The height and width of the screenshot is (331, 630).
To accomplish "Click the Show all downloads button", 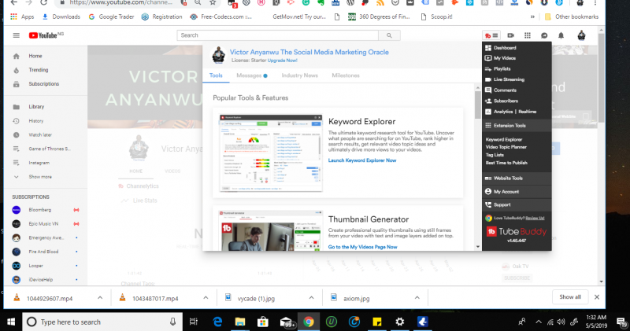I will coord(570,297).
